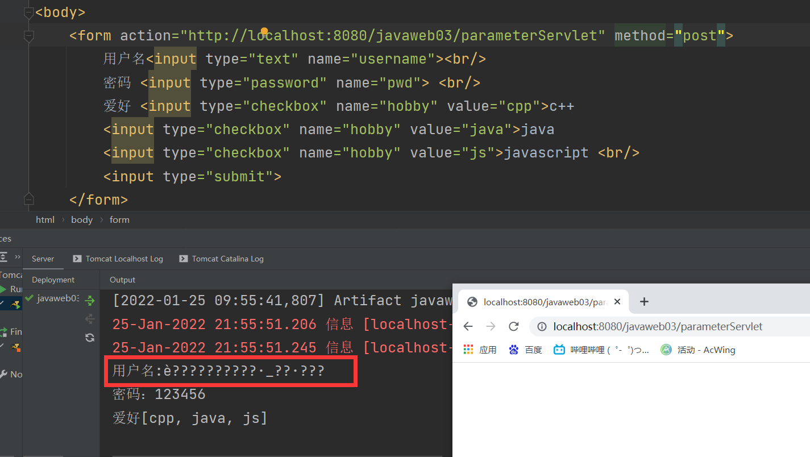Select the Not Started wrench icon
The image size is (810, 457).
(x=4, y=374)
